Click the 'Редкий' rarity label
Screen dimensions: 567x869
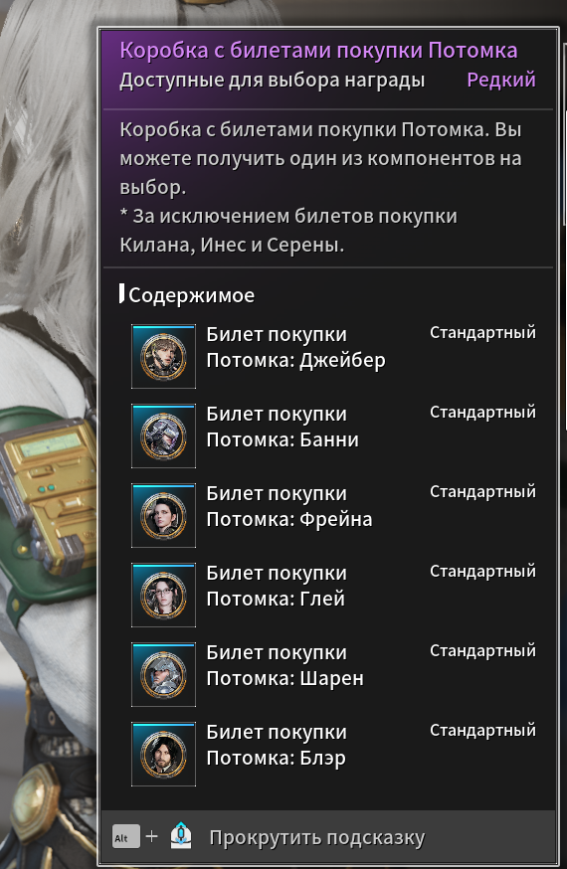click(x=501, y=80)
